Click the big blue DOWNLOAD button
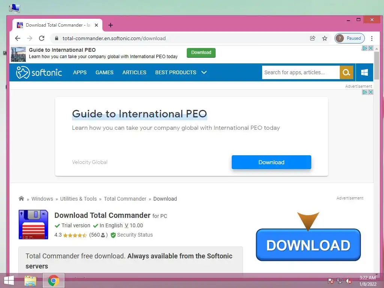This screenshot has width=384, height=288. (x=308, y=245)
